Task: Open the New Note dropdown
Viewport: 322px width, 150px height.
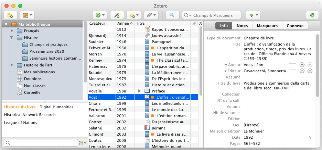Action: click(134, 15)
